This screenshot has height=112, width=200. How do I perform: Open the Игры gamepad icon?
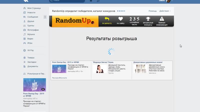click(24, 43)
